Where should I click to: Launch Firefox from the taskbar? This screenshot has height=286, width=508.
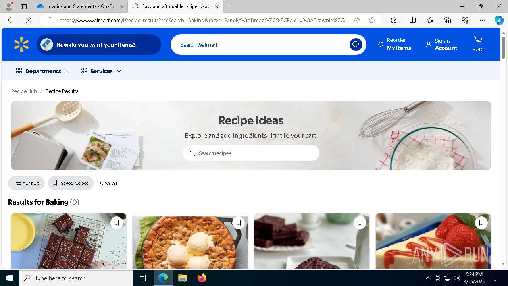click(202, 278)
